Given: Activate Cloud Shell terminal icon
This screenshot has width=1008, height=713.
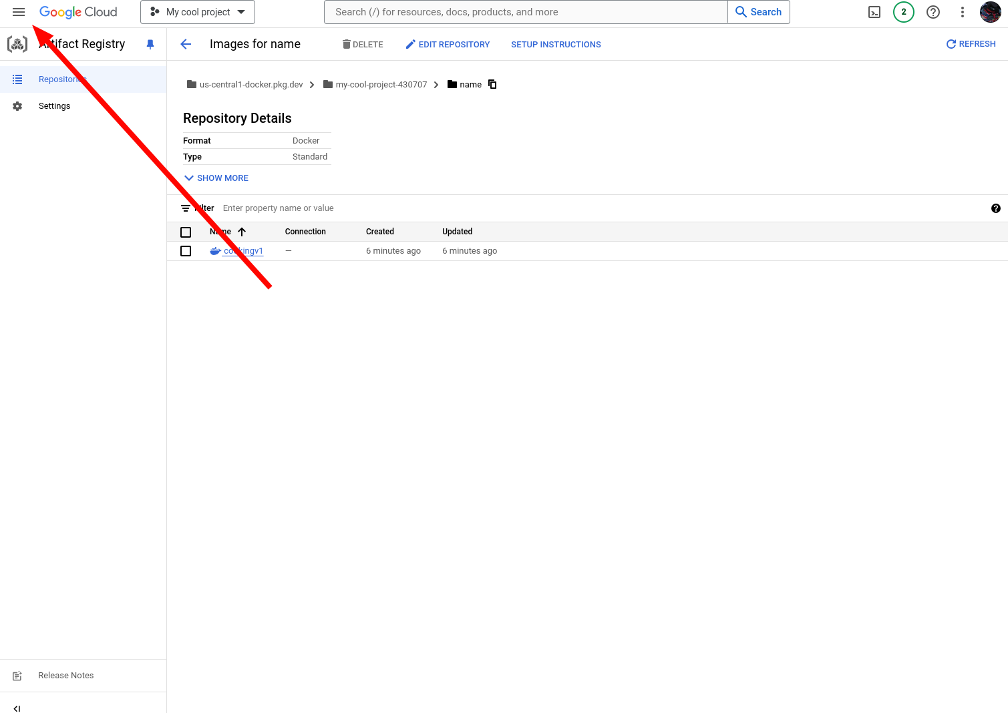Looking at the screenshot, I should click(x=874, y=12).
